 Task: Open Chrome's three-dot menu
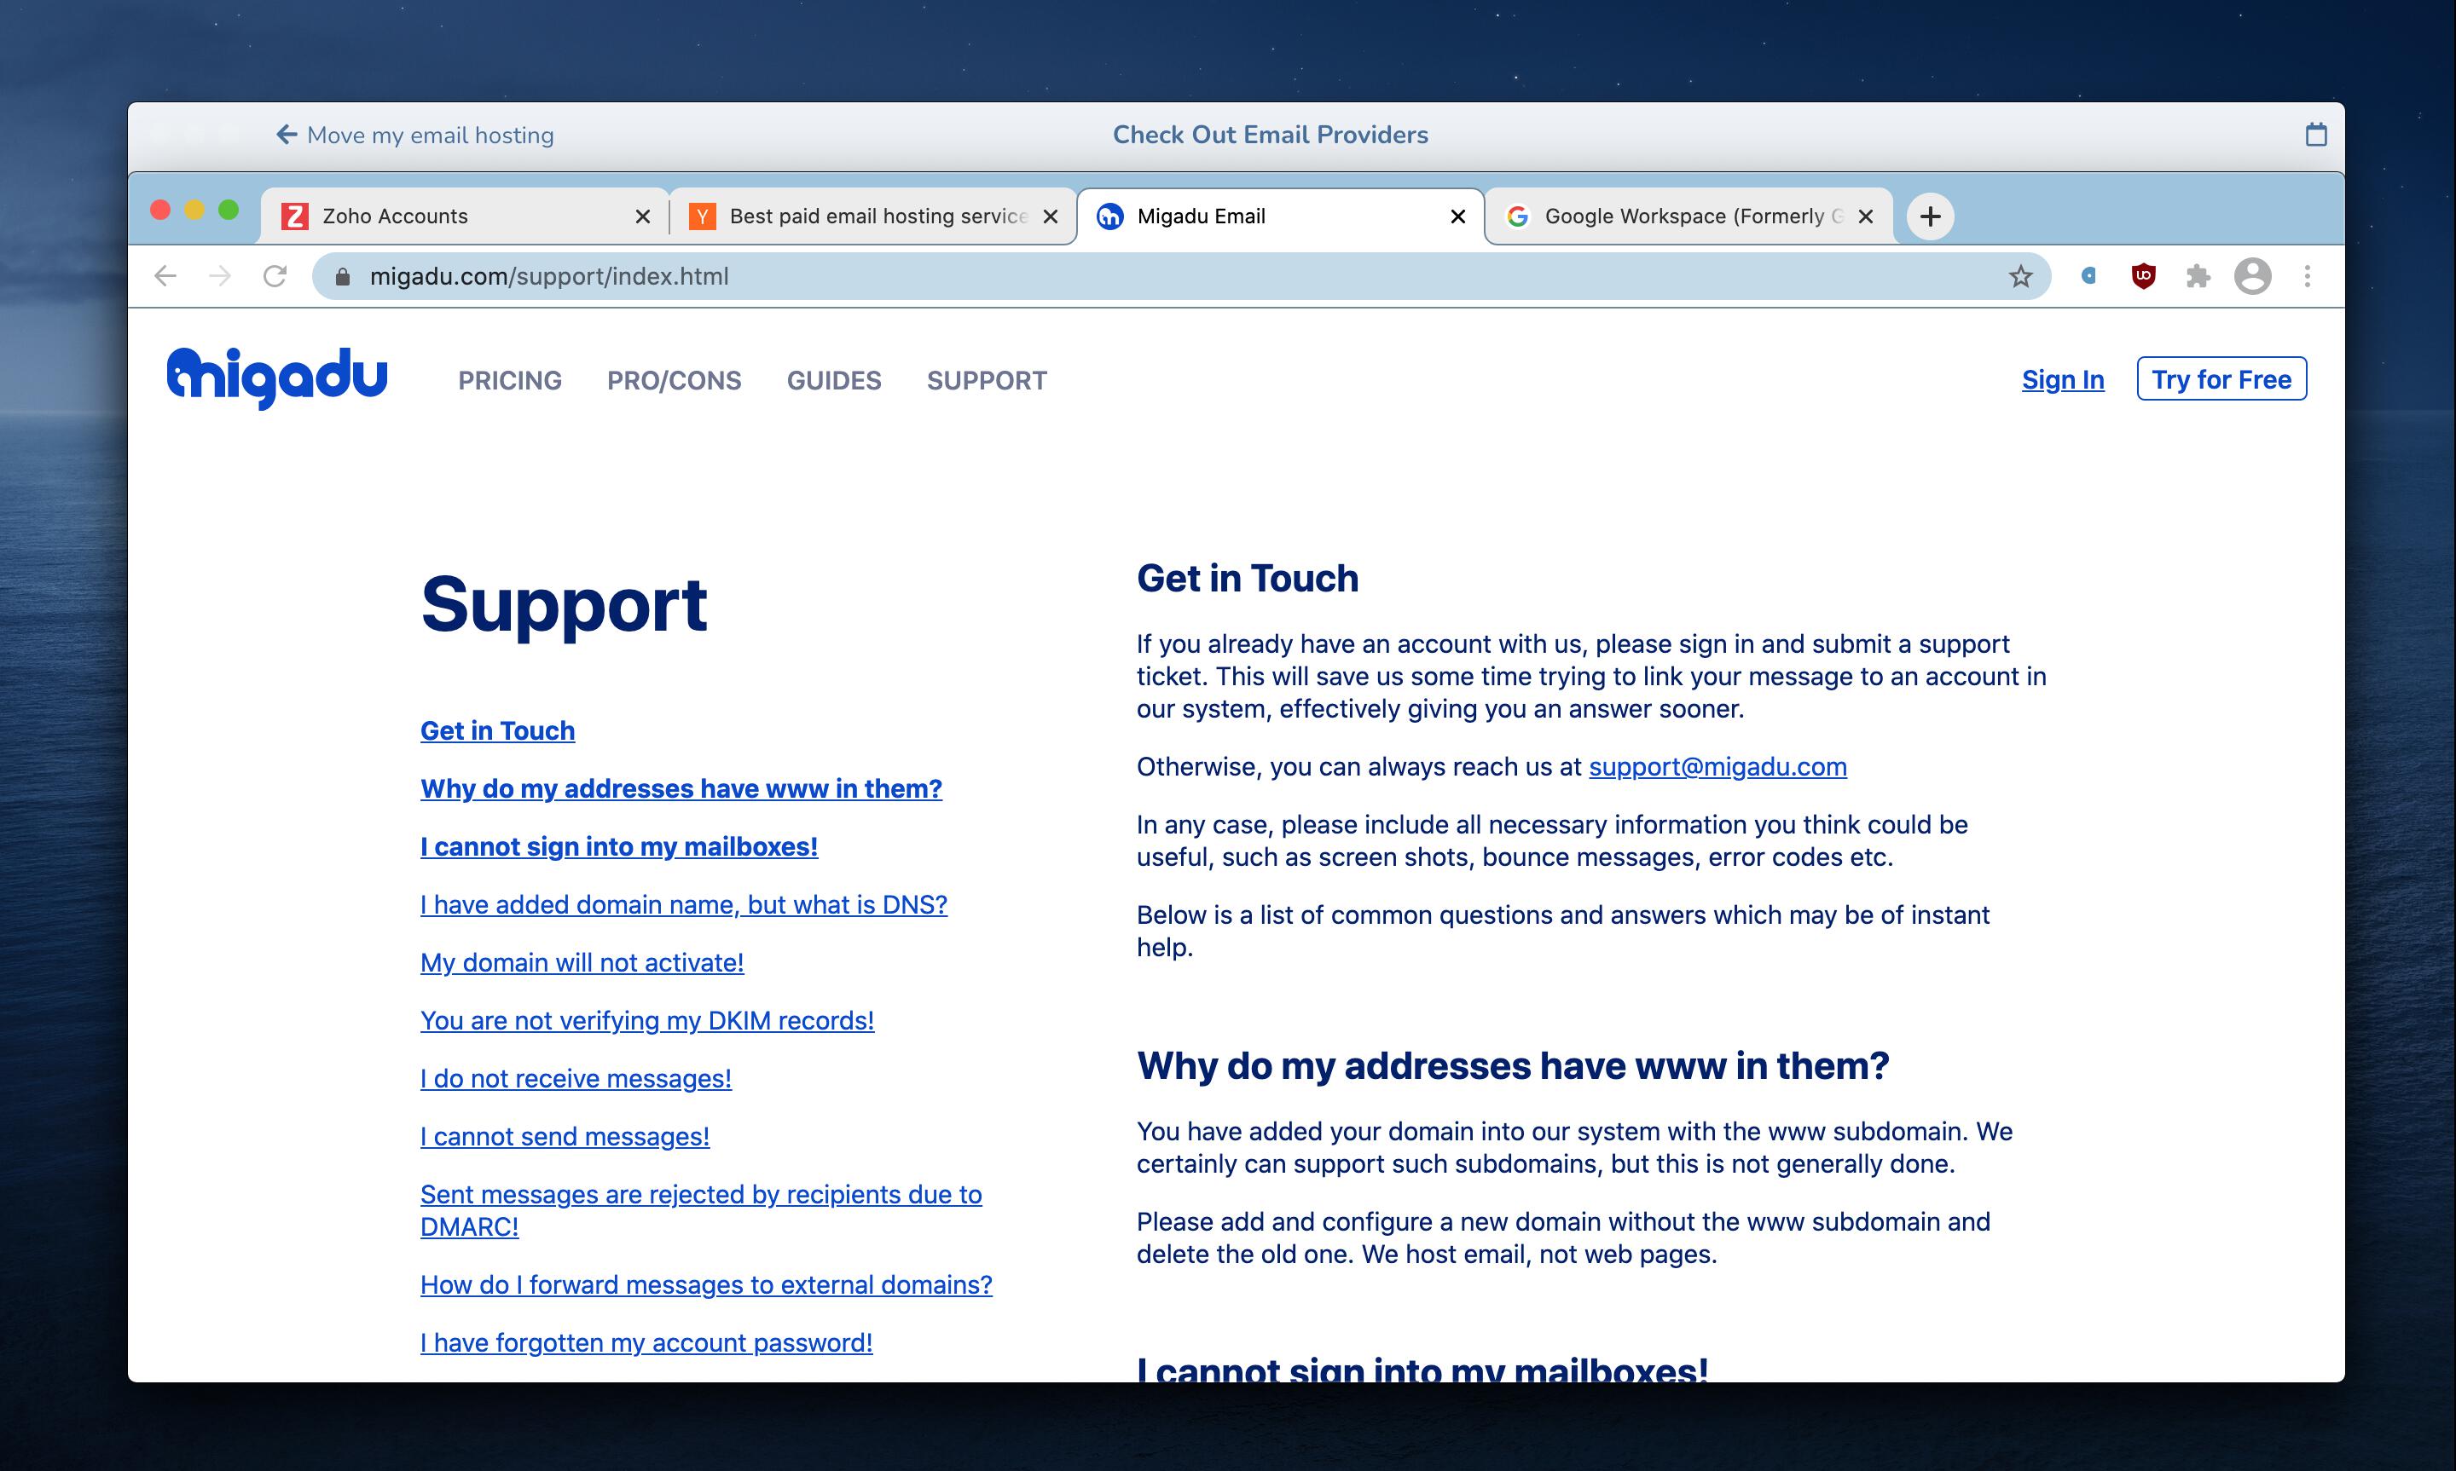[x=2308, y=276]
